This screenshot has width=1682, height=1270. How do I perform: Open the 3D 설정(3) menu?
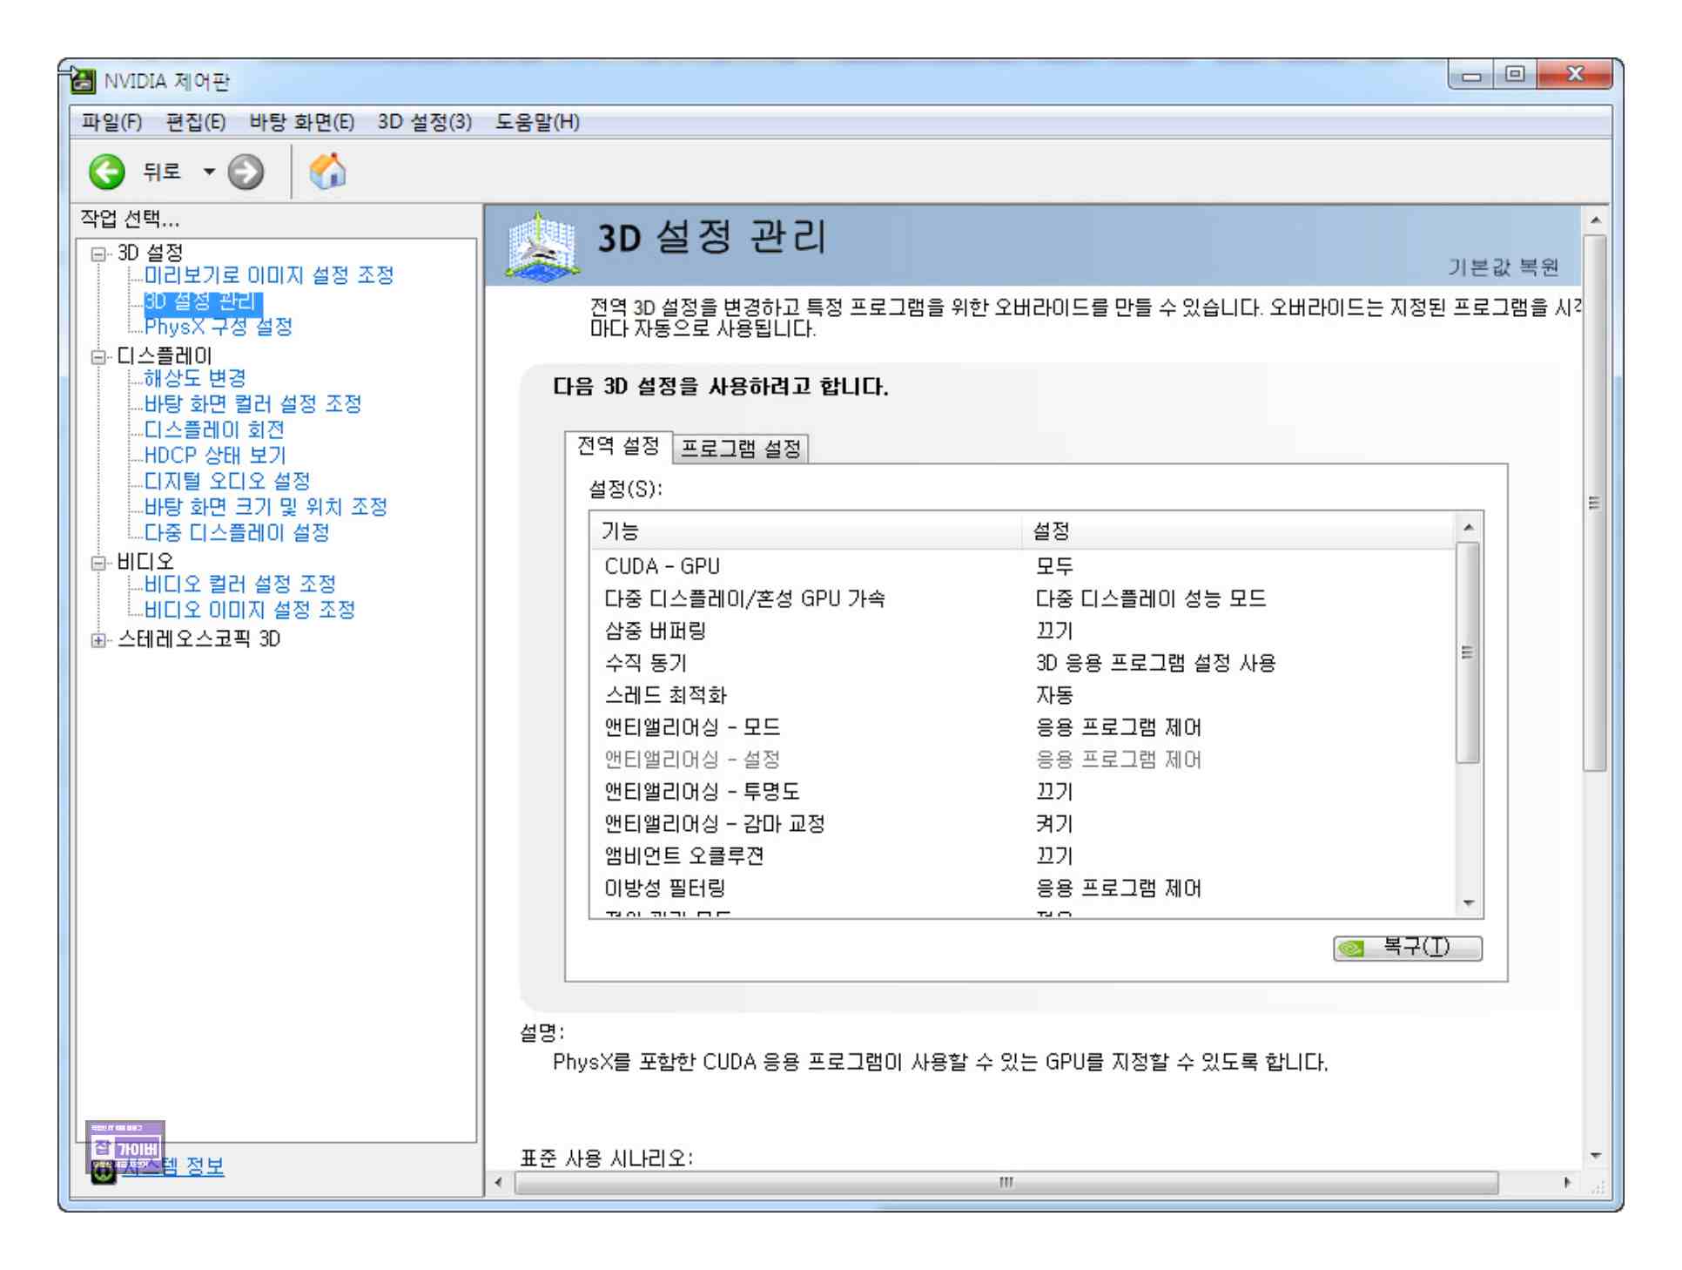[x=424, y=122]
